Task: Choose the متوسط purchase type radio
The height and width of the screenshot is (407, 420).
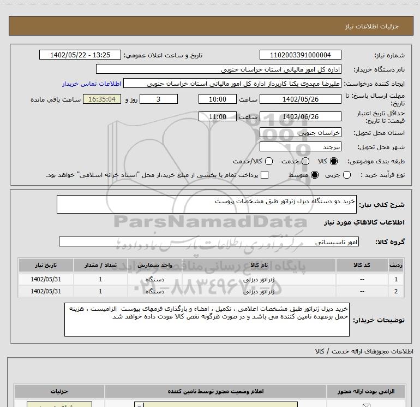Action: 315,175
